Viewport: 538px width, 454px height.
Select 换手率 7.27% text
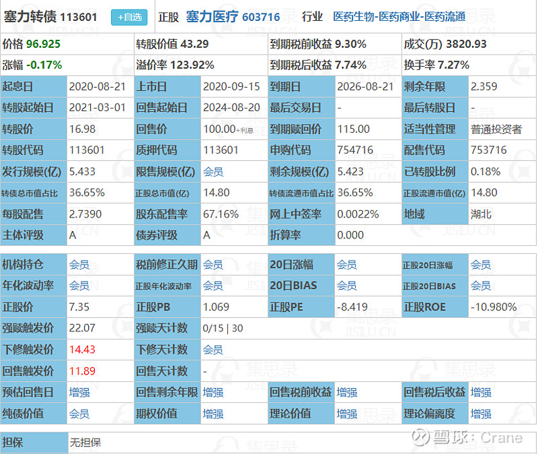pyautogui.click(x=436, y=65)
